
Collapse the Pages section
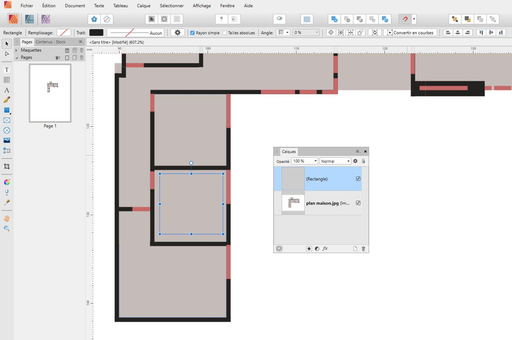click(17, 57)
